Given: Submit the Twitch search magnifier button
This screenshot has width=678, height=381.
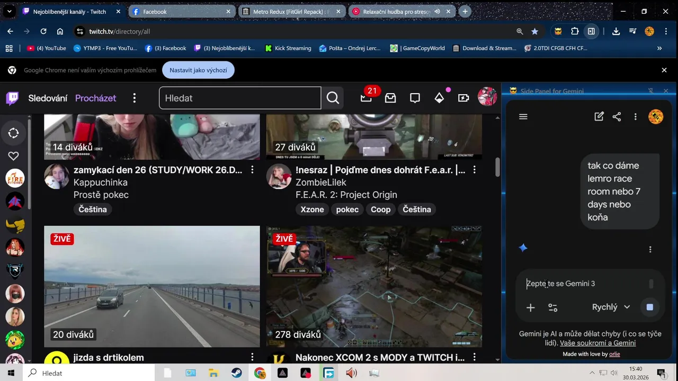Looking at the screenshot, I should coord(333,98).
